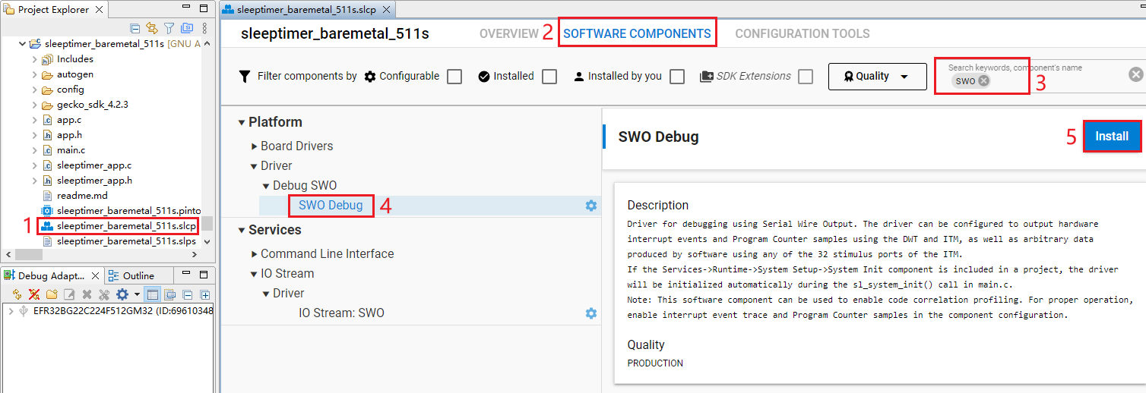The height and width of the screenshot is (393, 1146).
Task: Collapse the Platform category
Action: 242,123
